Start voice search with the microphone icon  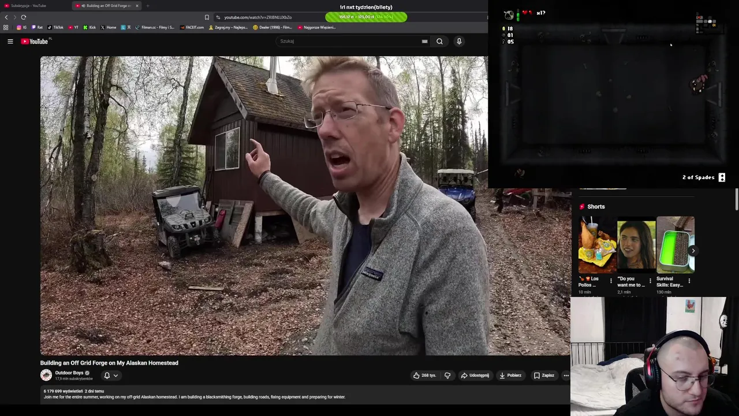pyautogui.click(x=459, y=41)
